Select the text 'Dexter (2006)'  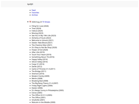click(37, 88)
